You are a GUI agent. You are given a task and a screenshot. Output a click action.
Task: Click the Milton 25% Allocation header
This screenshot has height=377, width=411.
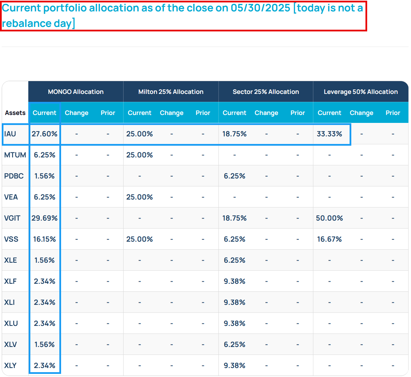point(170,91)
